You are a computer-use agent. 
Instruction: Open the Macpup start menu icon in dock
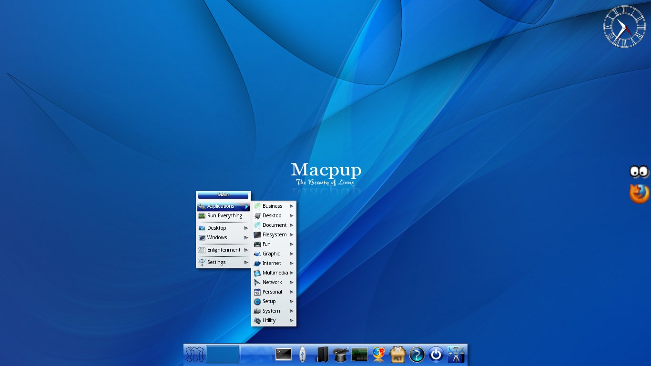click(x=194, y=355)
